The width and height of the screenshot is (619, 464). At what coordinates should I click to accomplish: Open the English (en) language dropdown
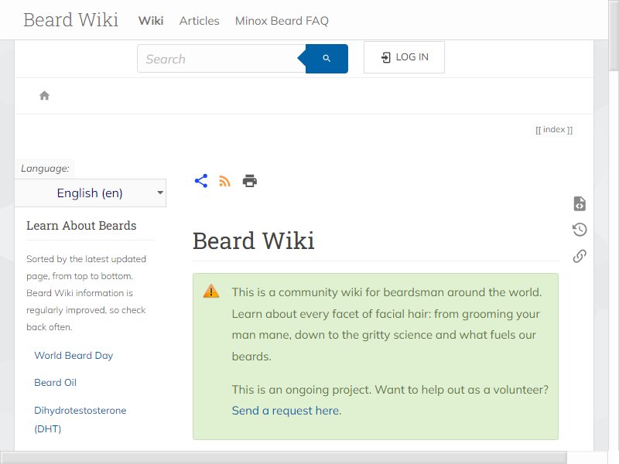(91, 193)
